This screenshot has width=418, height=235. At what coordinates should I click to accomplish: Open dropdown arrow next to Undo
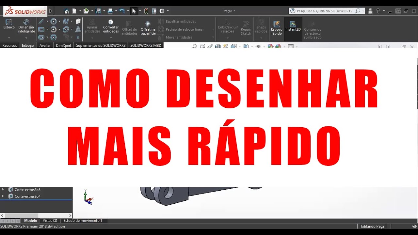[128, 11]
